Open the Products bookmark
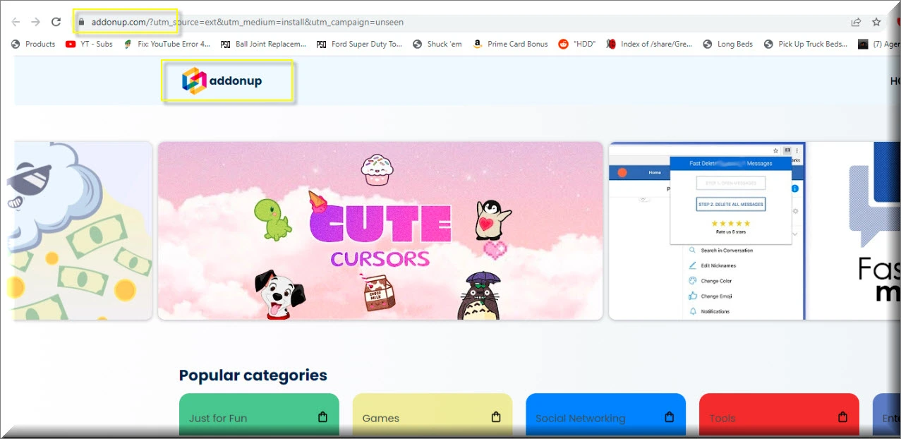The image size is (901, 439). tap(33, 44)
